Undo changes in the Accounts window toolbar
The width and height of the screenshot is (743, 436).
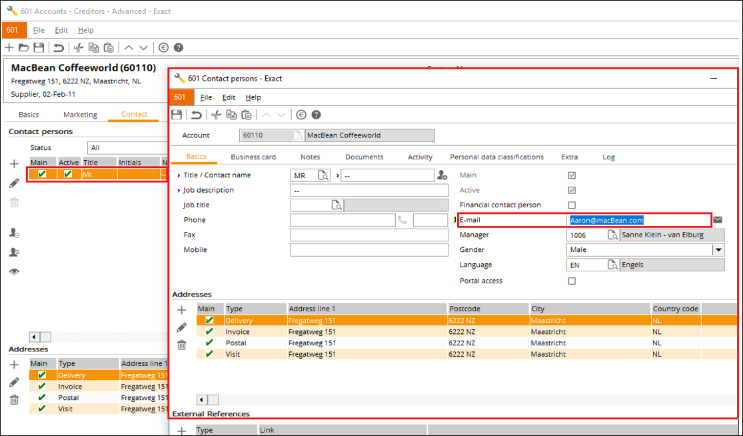point(59,47)
